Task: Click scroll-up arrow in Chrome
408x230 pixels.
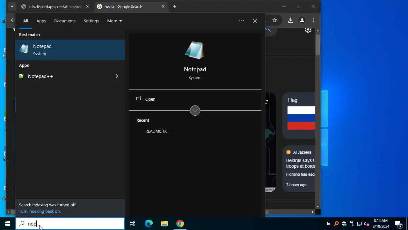Action: coord(318,30)
